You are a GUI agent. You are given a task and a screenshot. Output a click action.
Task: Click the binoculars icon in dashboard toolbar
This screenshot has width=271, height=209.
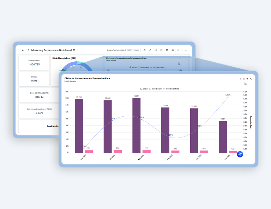pyautogui.click(x=173, y=50)
